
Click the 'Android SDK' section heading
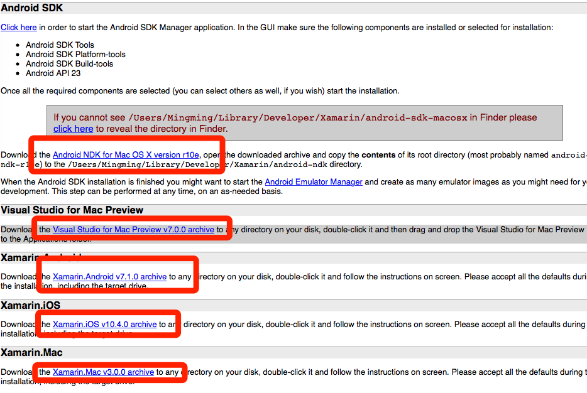tap(32, 8)
